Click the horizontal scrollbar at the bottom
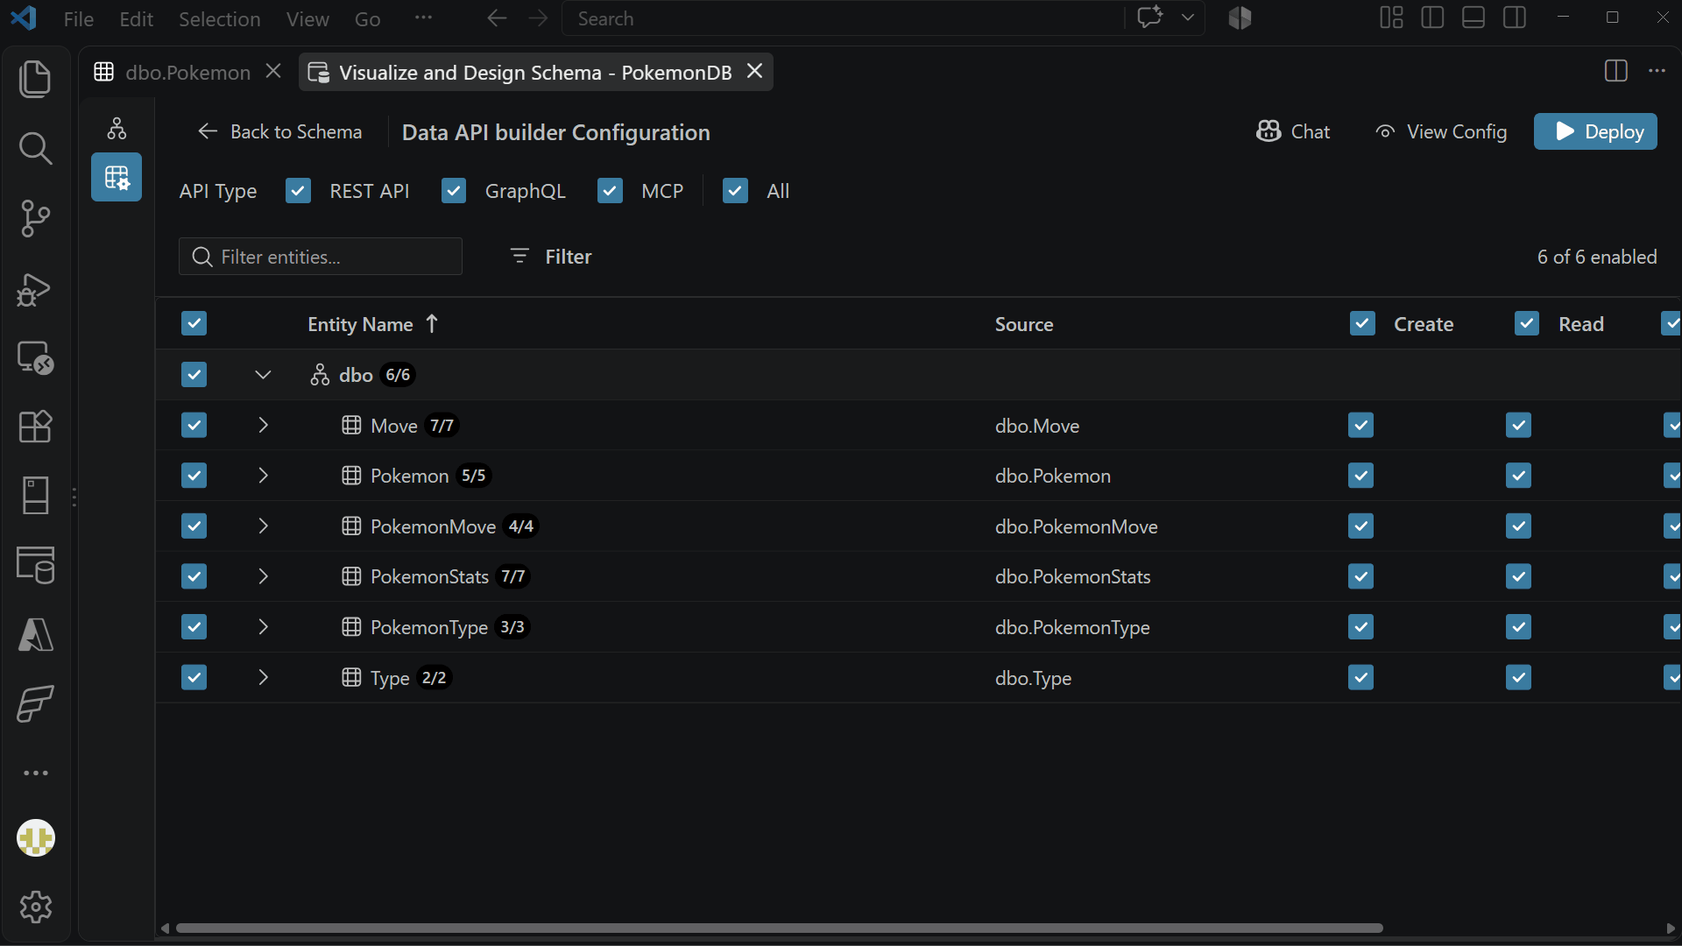This screenshot has width=1682, height=946. pyautogui.click(x=779, y=928)
